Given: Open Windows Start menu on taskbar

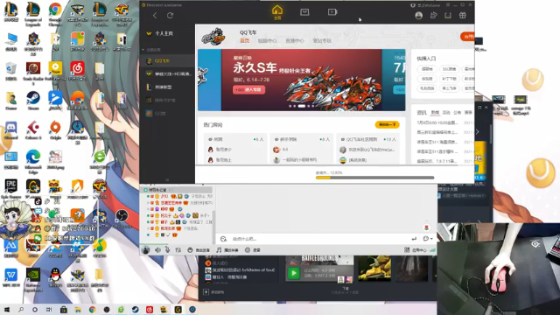Looking at the screenshot, I should (x=7, y=310).
